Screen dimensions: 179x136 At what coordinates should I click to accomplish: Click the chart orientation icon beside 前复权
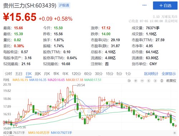(162, 81)
